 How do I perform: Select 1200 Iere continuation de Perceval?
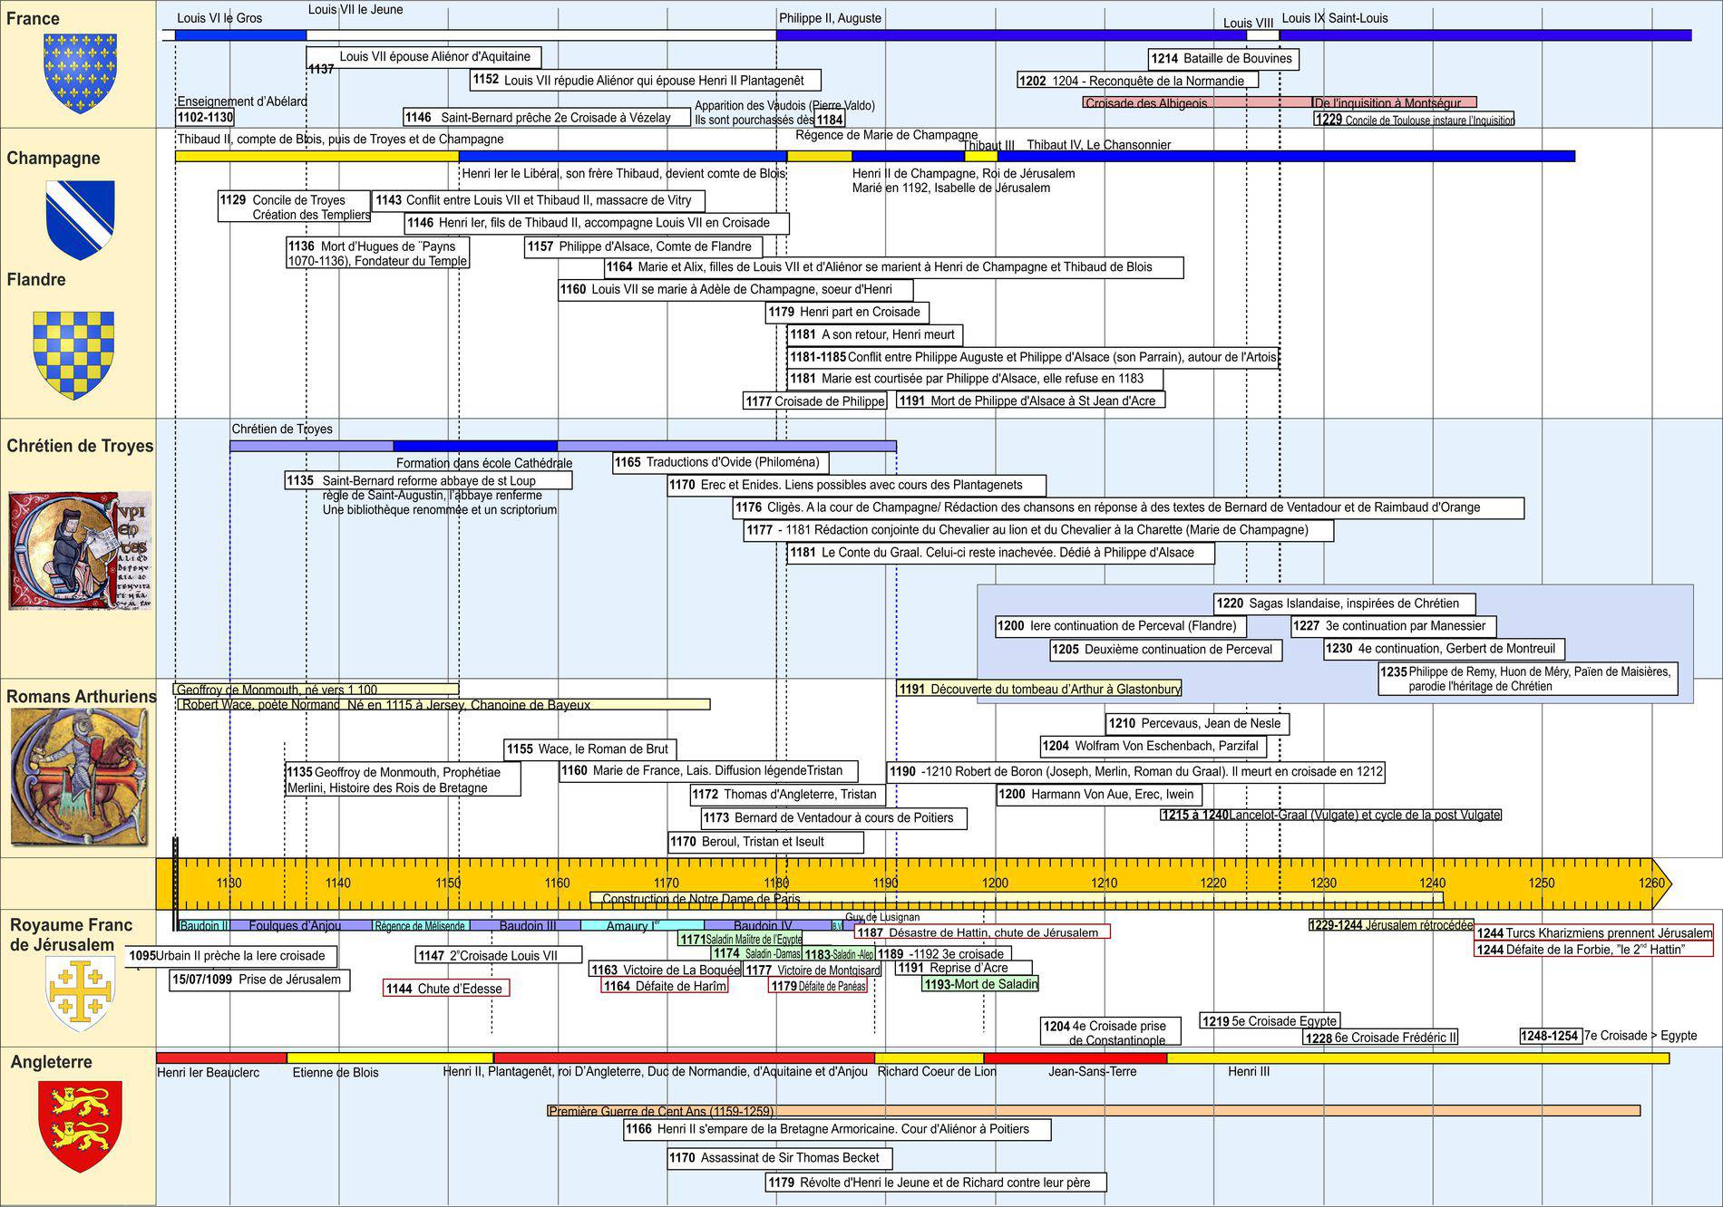pos(1121,626)
